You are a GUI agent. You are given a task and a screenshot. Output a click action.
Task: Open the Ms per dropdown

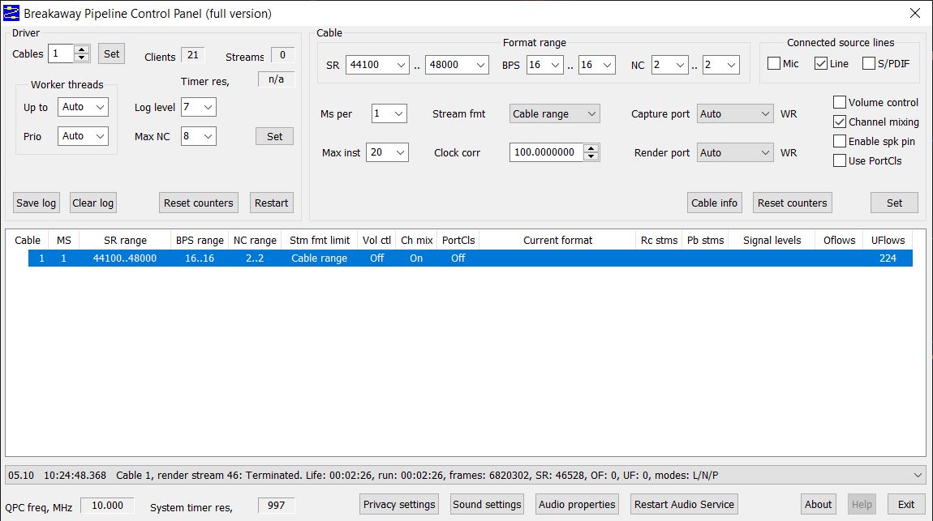tap(389, 113)
